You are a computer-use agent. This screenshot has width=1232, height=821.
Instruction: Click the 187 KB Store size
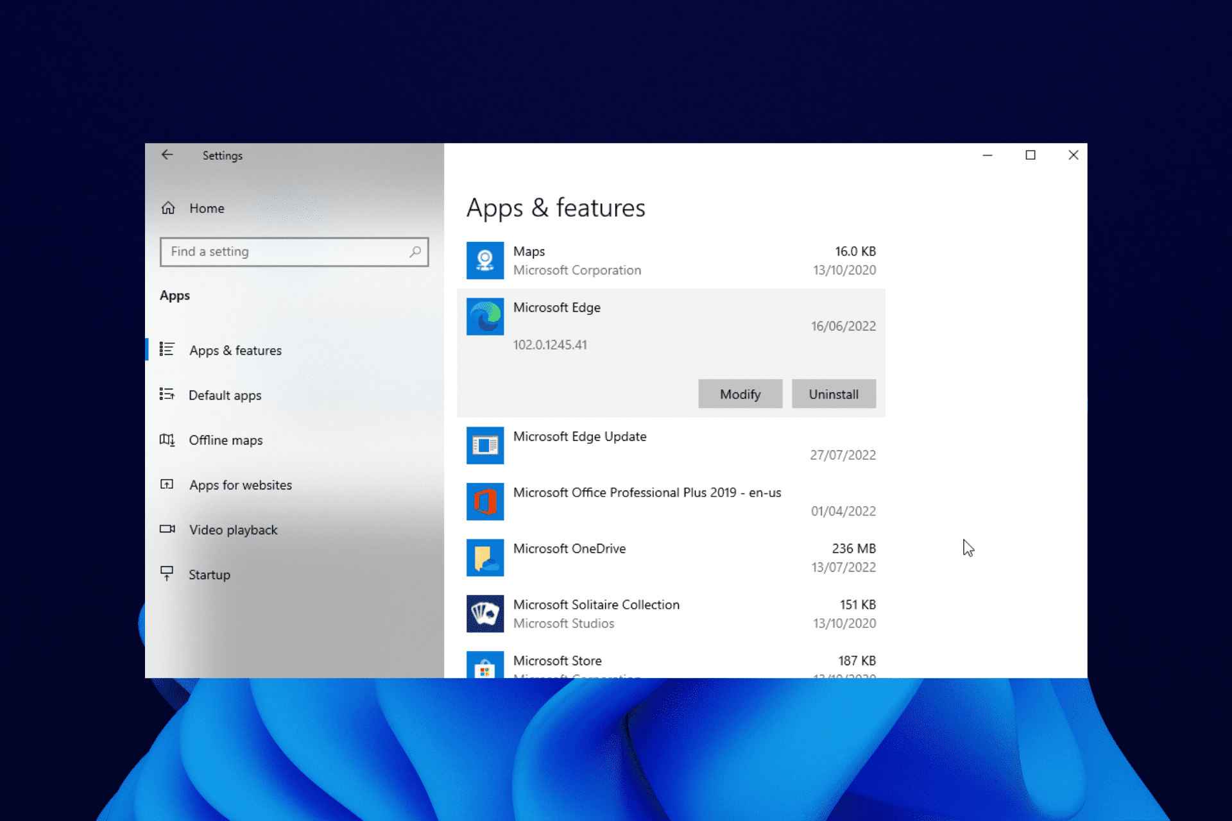[x=857, y=661]
